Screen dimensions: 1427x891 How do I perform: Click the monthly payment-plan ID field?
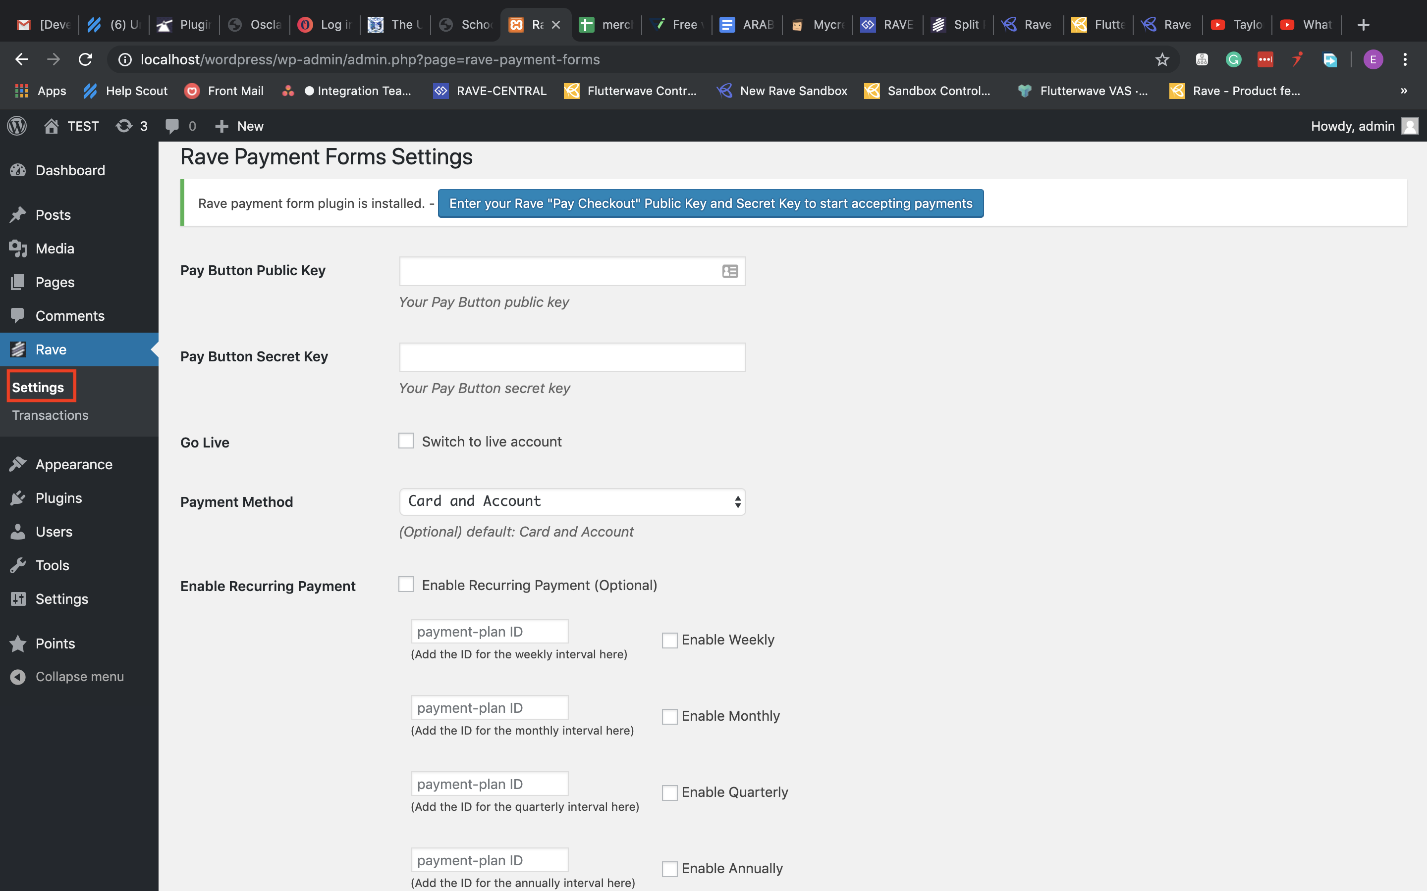[490, 707]
